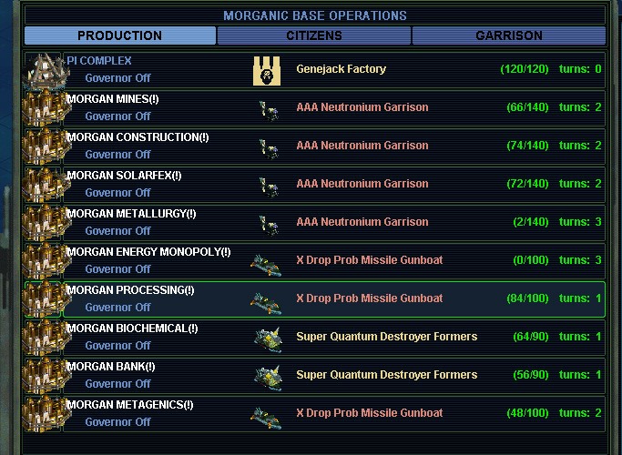Click Morgan Mines AAA Neutronium Garrison unit icon
Screen dimensions: 622x455
267,108
